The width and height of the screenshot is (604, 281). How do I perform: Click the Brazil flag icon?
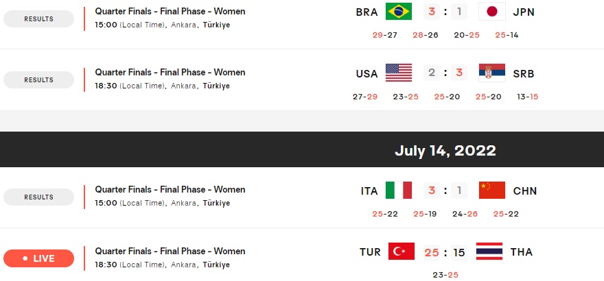pyautogui.click(x=399, y=11)
